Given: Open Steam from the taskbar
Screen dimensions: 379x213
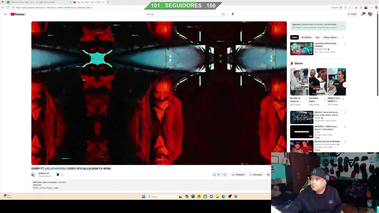Looking at the screenshot, I should (187, 196).
